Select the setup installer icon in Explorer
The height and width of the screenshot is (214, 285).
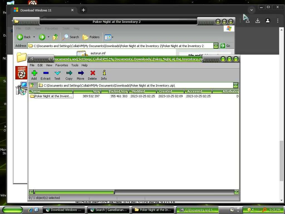tap(21, 88)
